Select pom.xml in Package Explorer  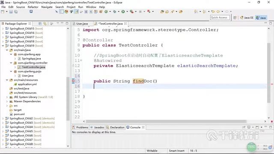(19, 114)
